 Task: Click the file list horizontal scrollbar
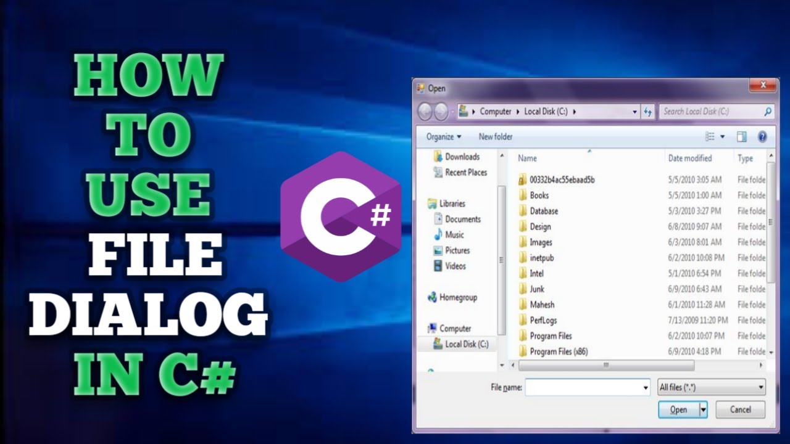[606, 366]
